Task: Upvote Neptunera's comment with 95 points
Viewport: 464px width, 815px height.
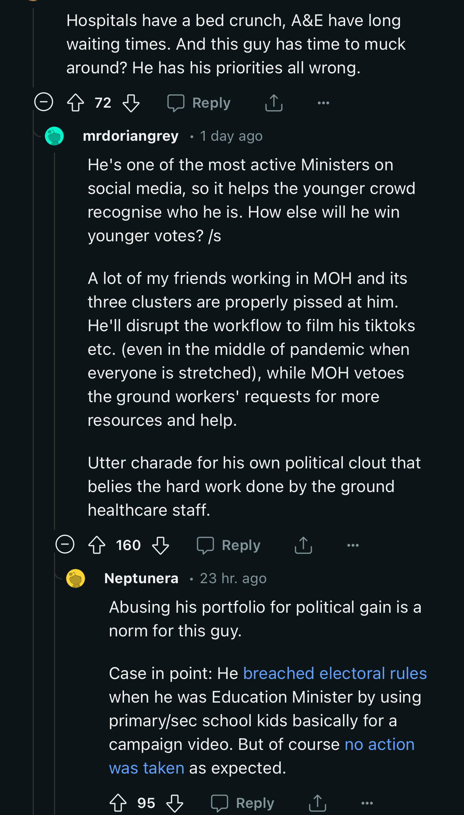Action: coord(118,803)
